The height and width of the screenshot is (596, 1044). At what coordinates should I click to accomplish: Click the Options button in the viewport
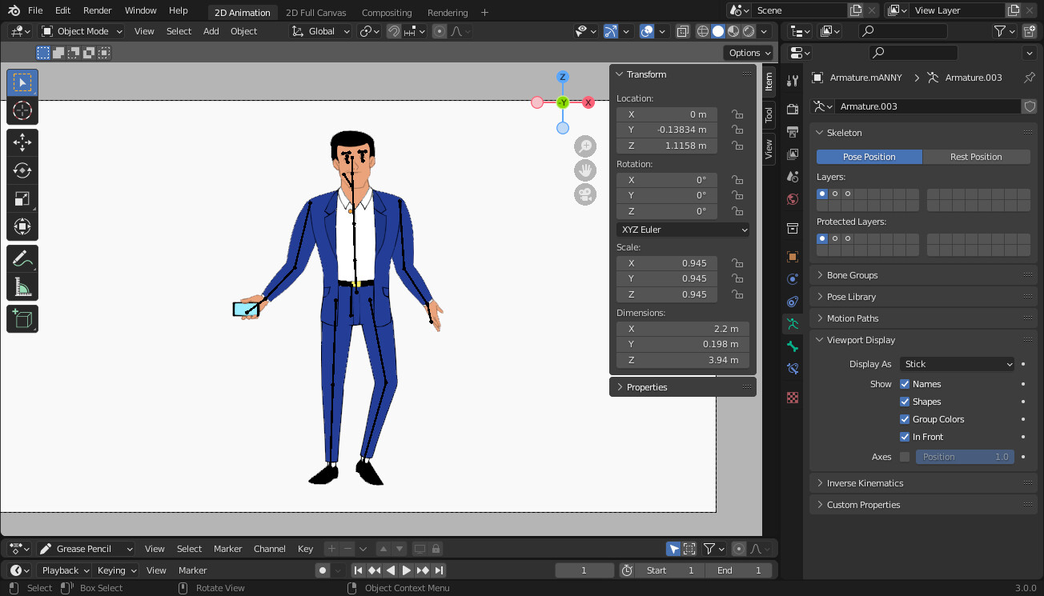click(748, 52)
